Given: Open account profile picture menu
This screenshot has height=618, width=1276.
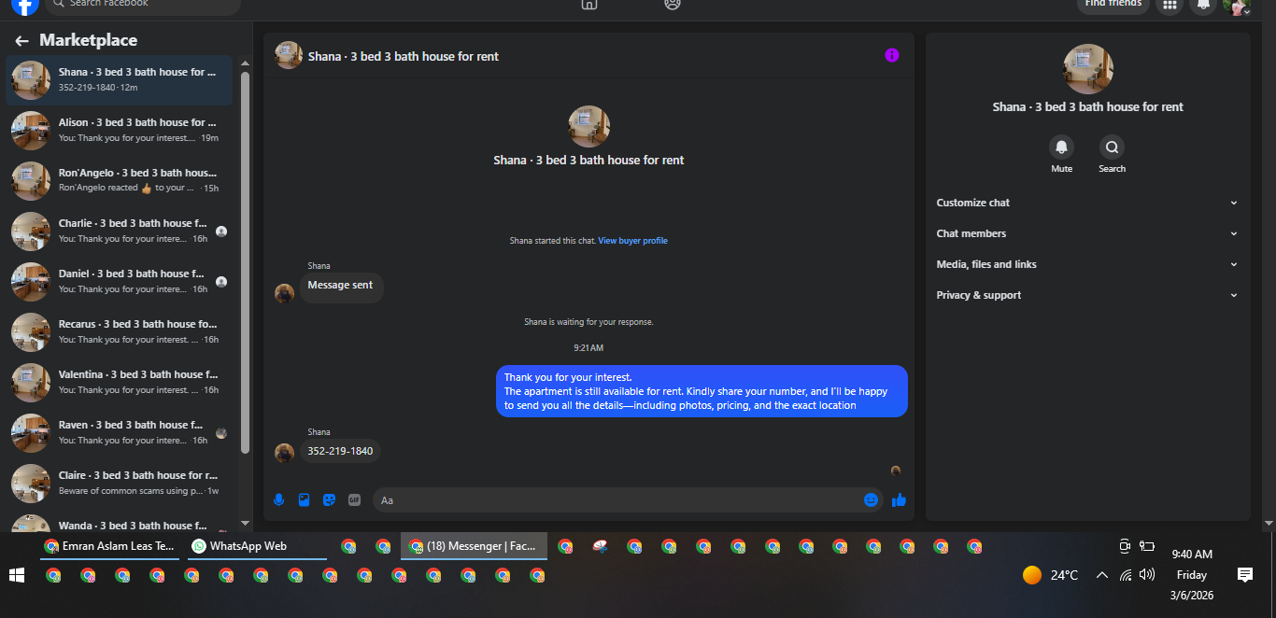Looking at the screenshot, I should 1237,5.
